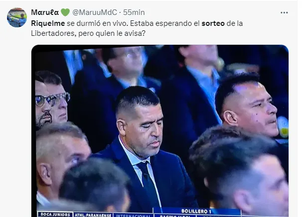Click the green heart emoji beside Marula

(65, 12)
